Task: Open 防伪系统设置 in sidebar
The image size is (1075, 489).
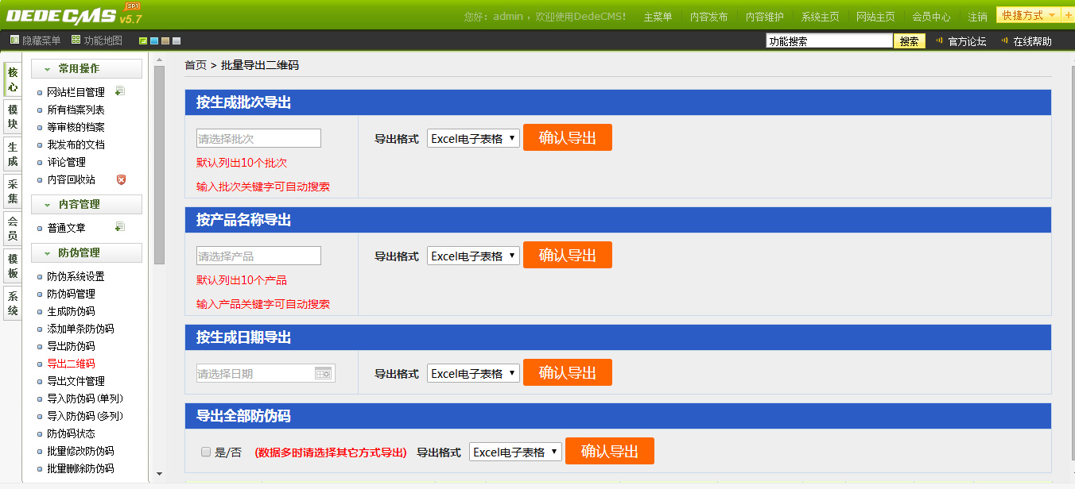Action: pyautogui.click(x=76, y=276)
